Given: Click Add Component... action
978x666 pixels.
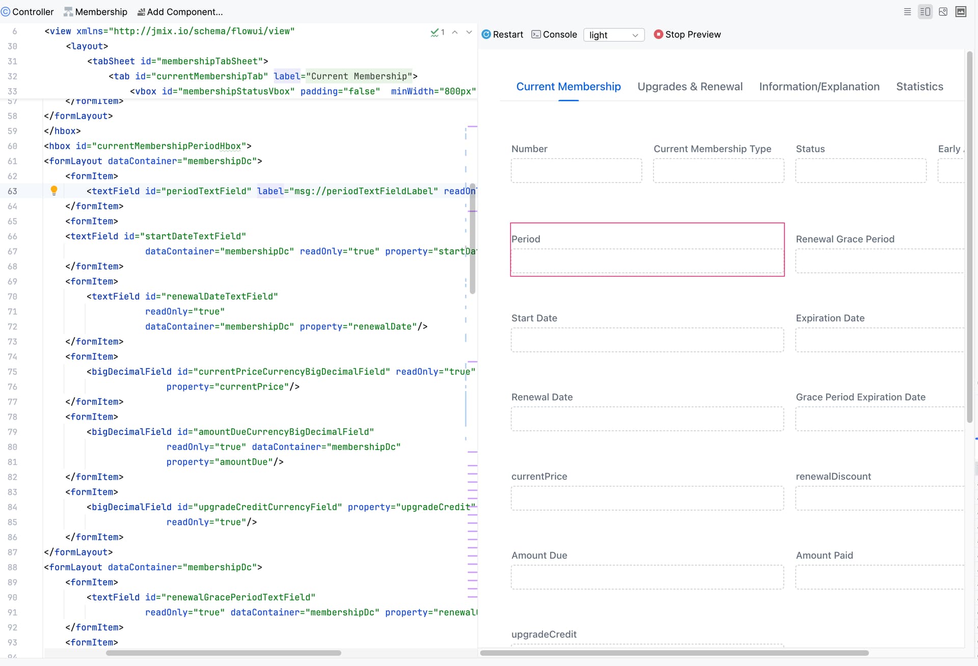Looking at the screenshot, I should pos(180,12).
